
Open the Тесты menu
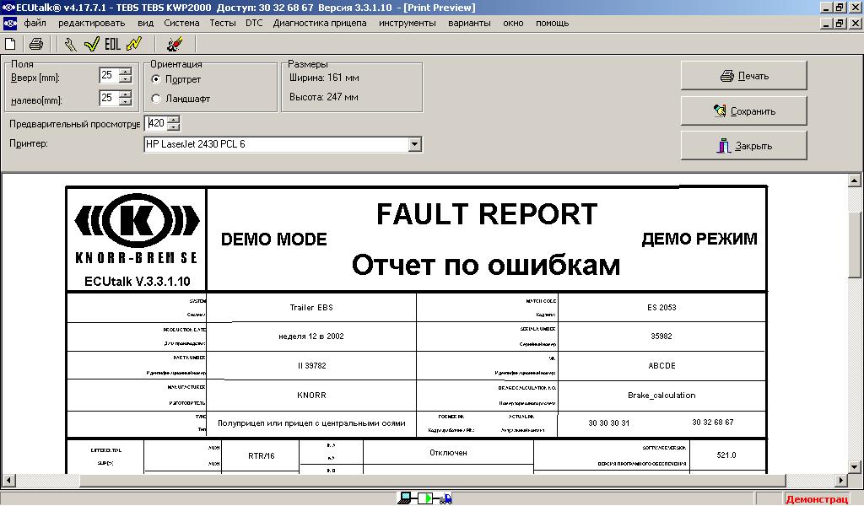coord(223,23)
